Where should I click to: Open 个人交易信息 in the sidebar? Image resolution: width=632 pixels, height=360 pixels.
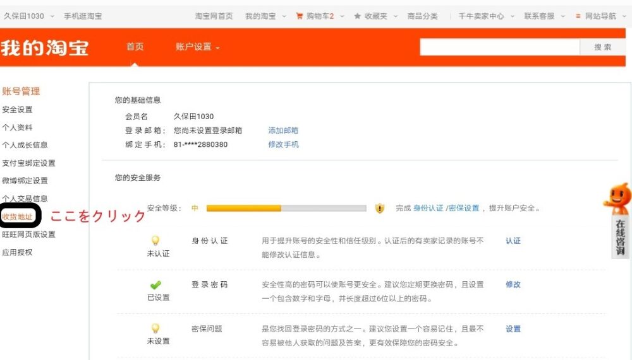25,199
